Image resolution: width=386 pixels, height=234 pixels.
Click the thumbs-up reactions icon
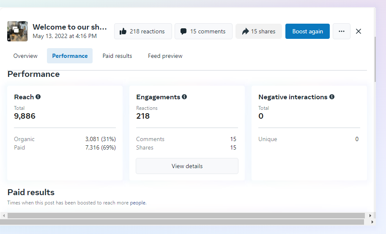123,31
